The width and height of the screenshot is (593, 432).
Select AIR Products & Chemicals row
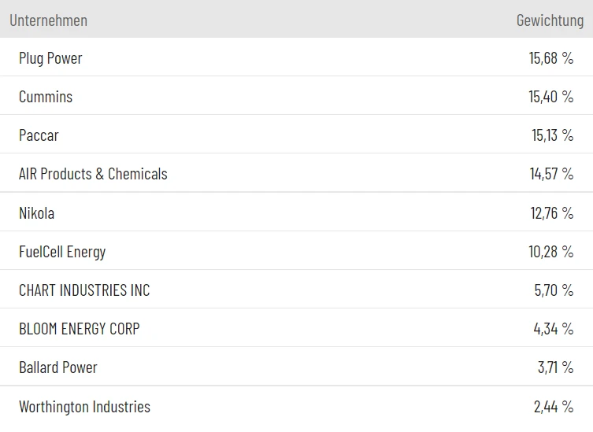tap(93, 174)
